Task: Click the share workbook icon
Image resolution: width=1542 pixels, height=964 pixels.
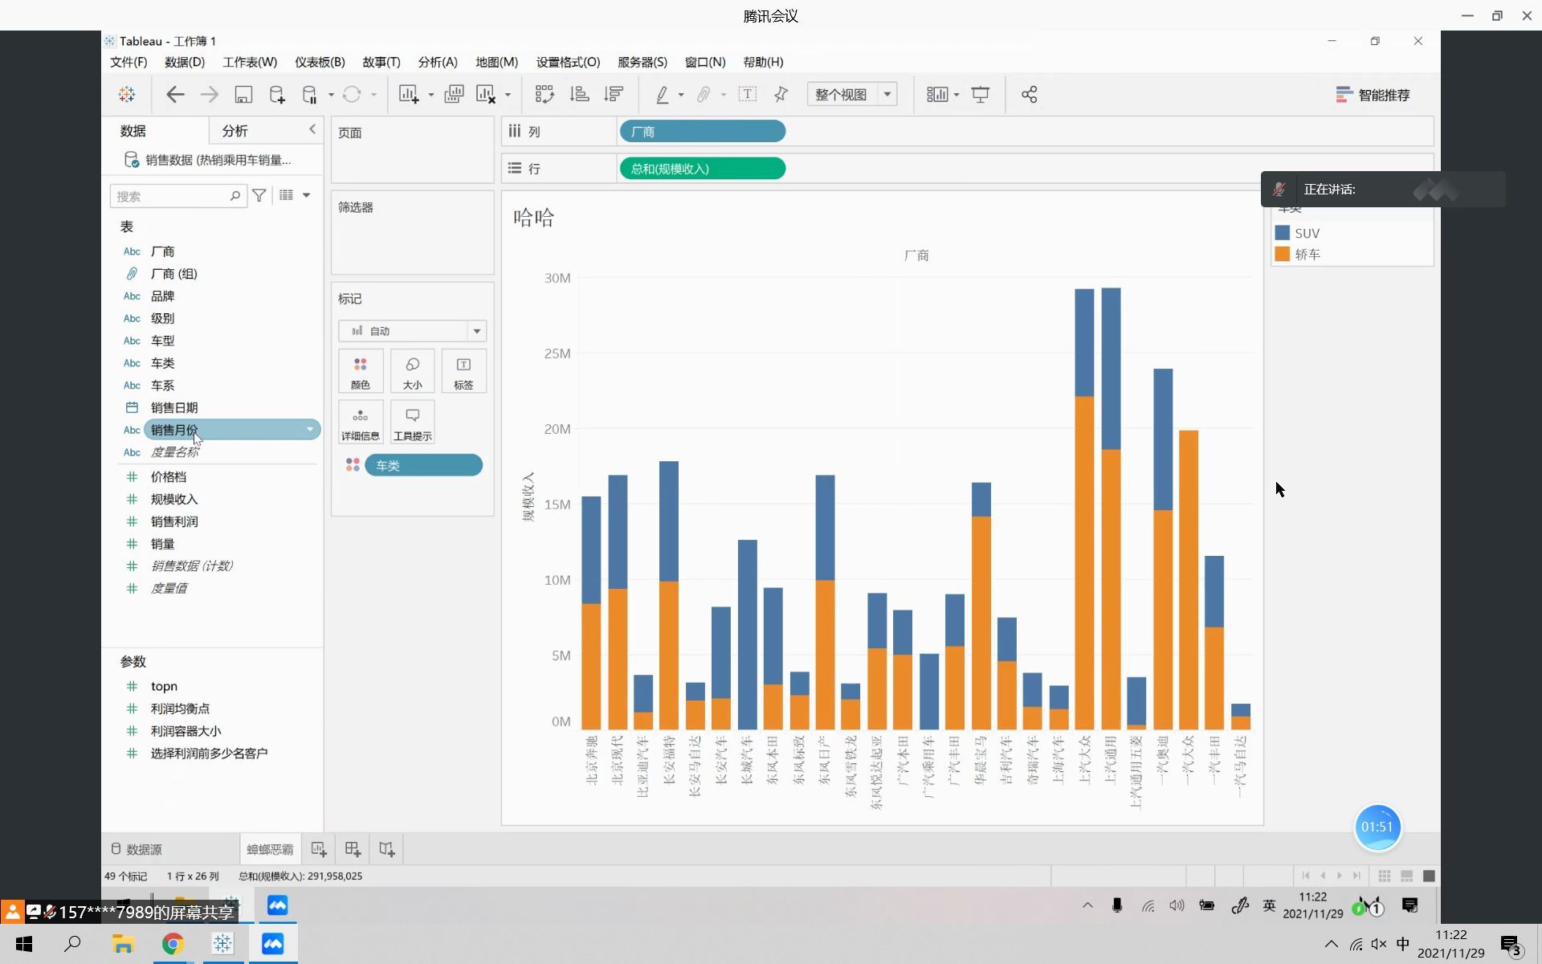Action: (1029, 95)
